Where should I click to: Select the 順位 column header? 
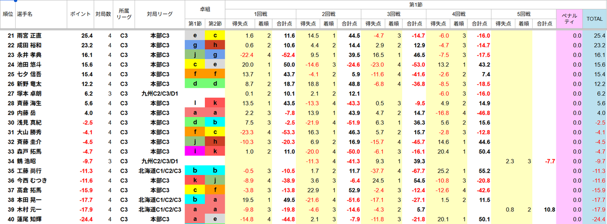[x=8, y=15]
